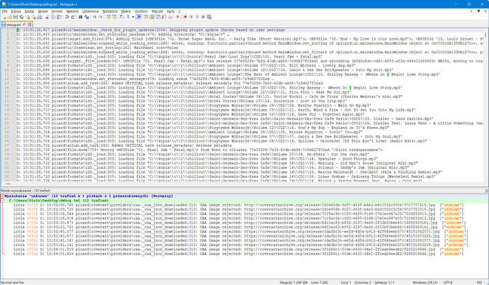Click the Save recorded macro icon
The width and height of the screenshot is (489, 285).
[209, 17]
